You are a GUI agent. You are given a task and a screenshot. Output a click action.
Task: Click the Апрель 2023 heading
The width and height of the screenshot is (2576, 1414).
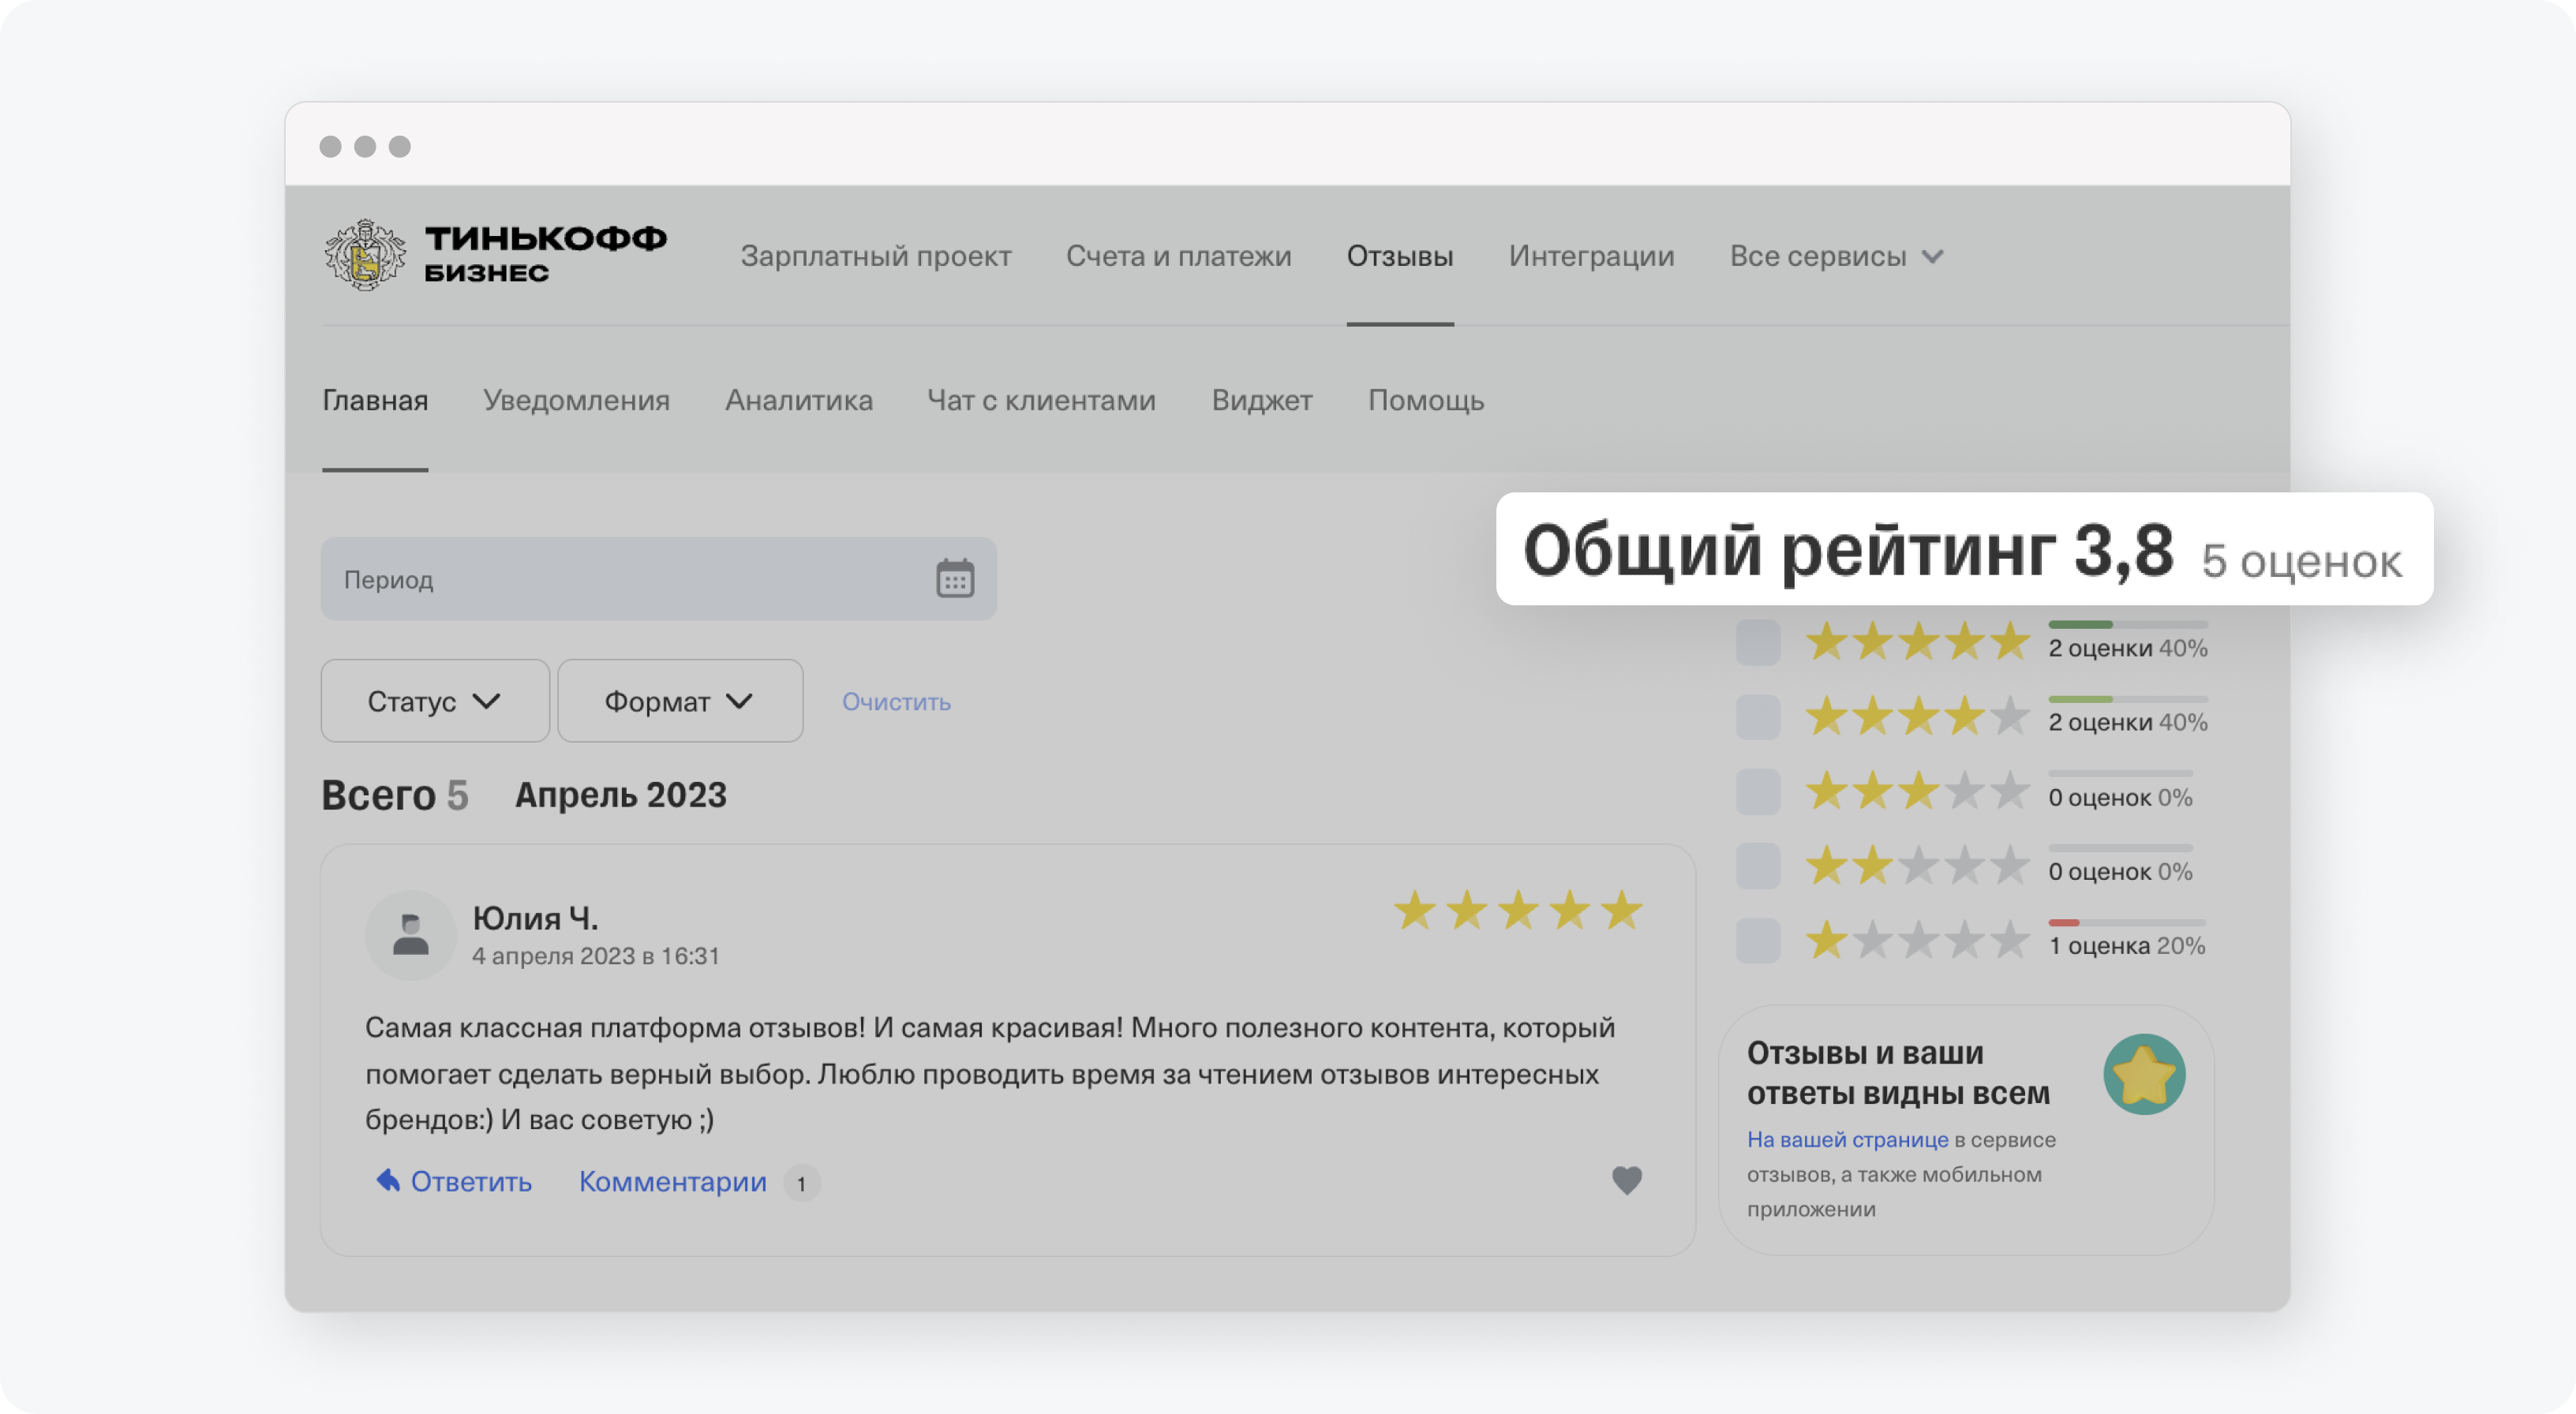[x=620, y=795]
